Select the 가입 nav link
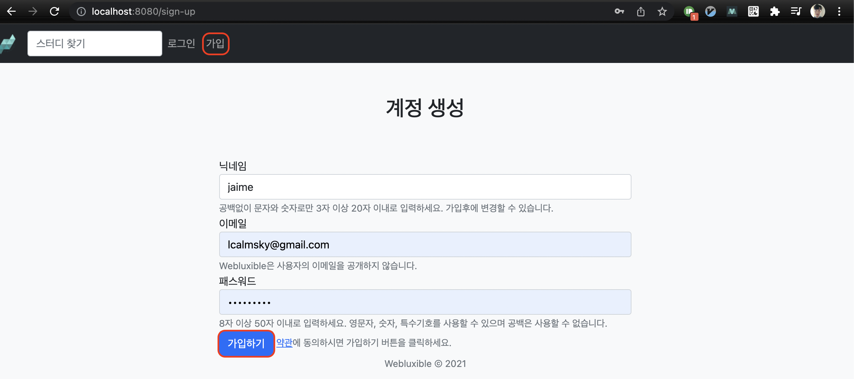This screenshot has width=854, height=379. coord(216,44)
